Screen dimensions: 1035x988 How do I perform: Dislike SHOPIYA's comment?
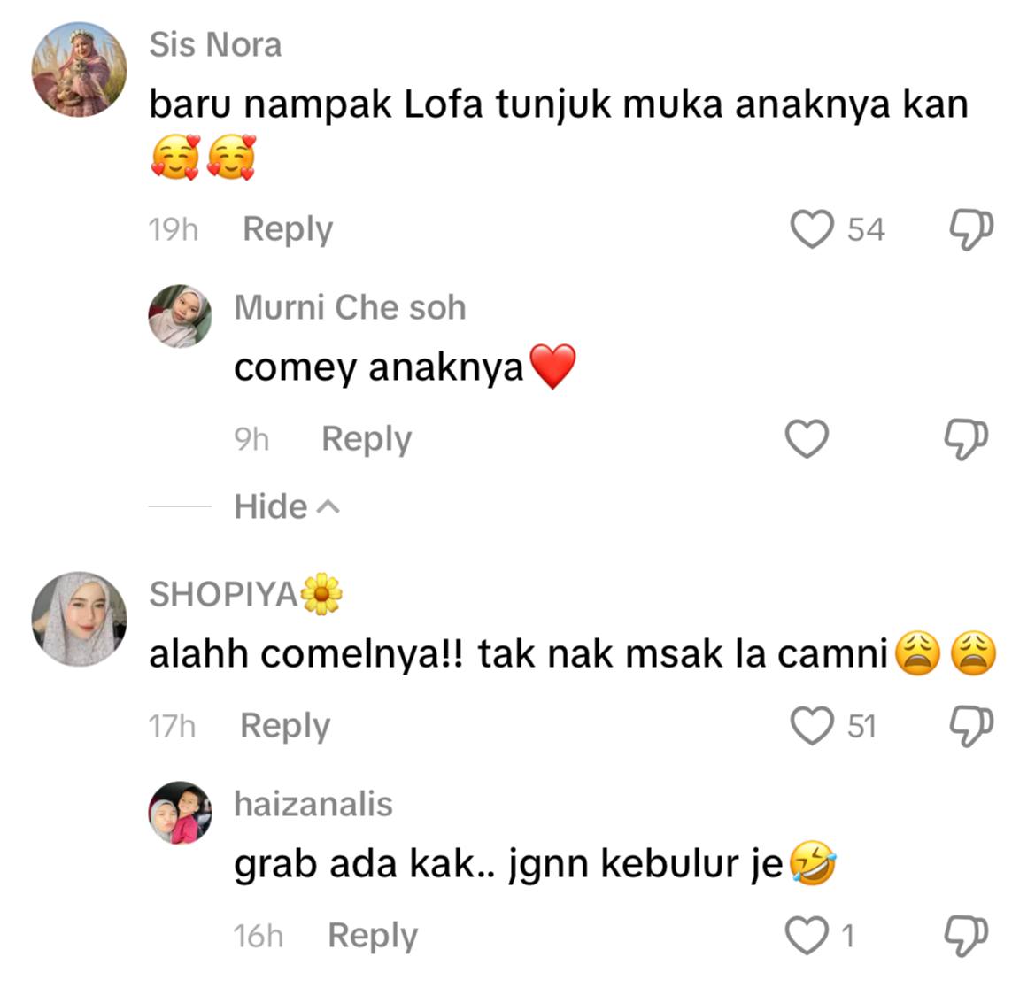pos(971,726)
